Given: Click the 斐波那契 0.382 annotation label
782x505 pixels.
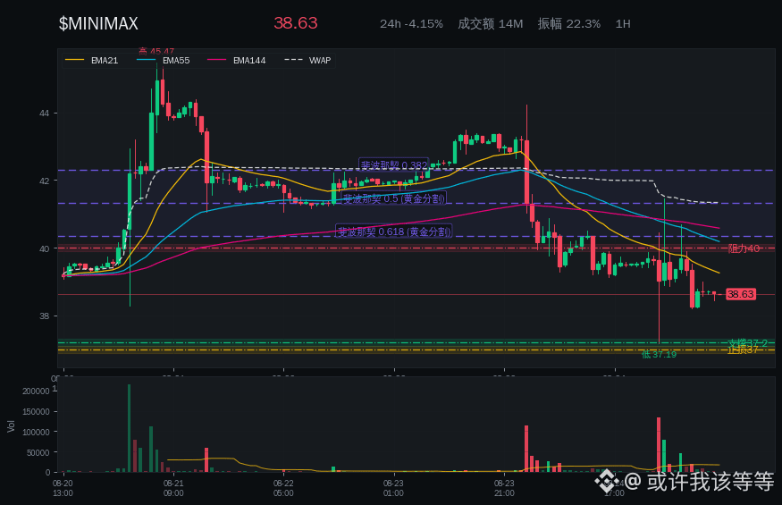Looking at the screenshot, I should (x=394, y=165).
